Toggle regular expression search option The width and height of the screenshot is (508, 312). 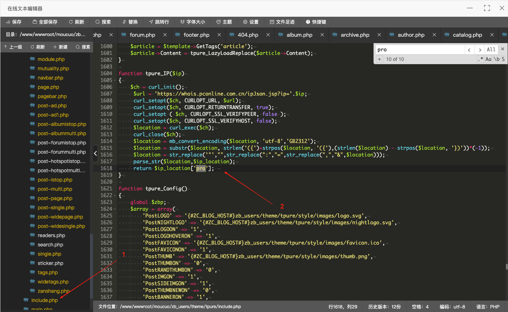[x=481, y=59]
